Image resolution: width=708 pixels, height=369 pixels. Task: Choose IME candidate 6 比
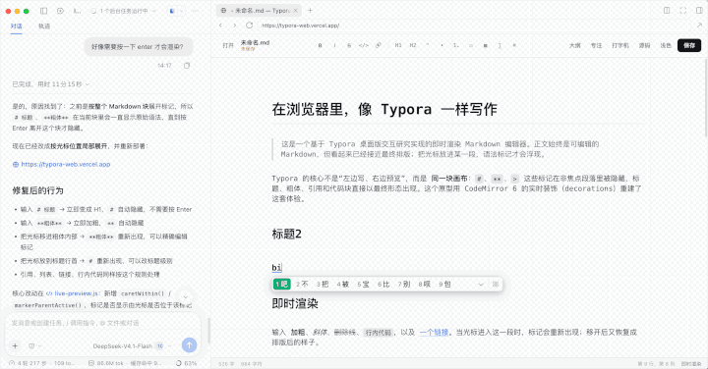tap(383, 285)
